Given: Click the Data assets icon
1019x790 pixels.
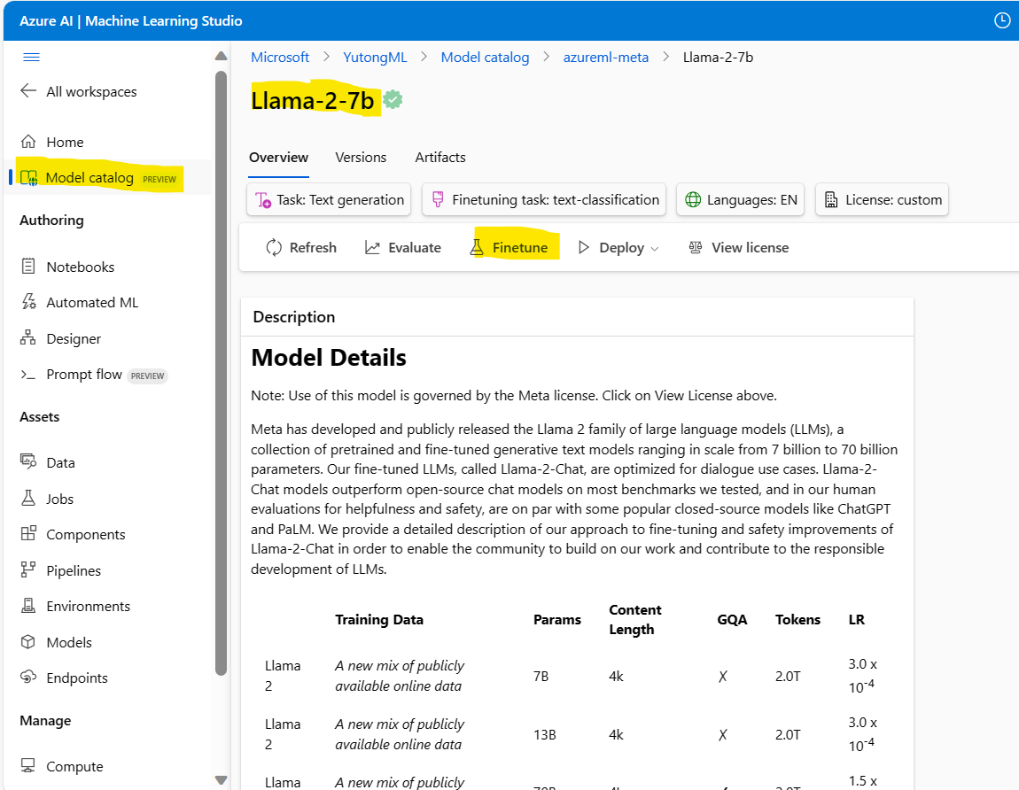Looking at the screenshot, I should 28,462.
